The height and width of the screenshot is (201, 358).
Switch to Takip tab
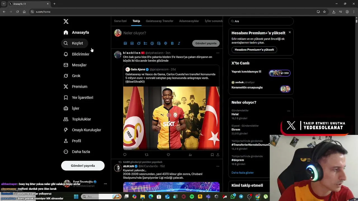click(136, 21)
